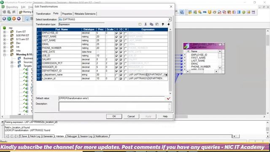
Task: Select the SQL transformation icon in toolbar
Action: (x=205, y=12)
